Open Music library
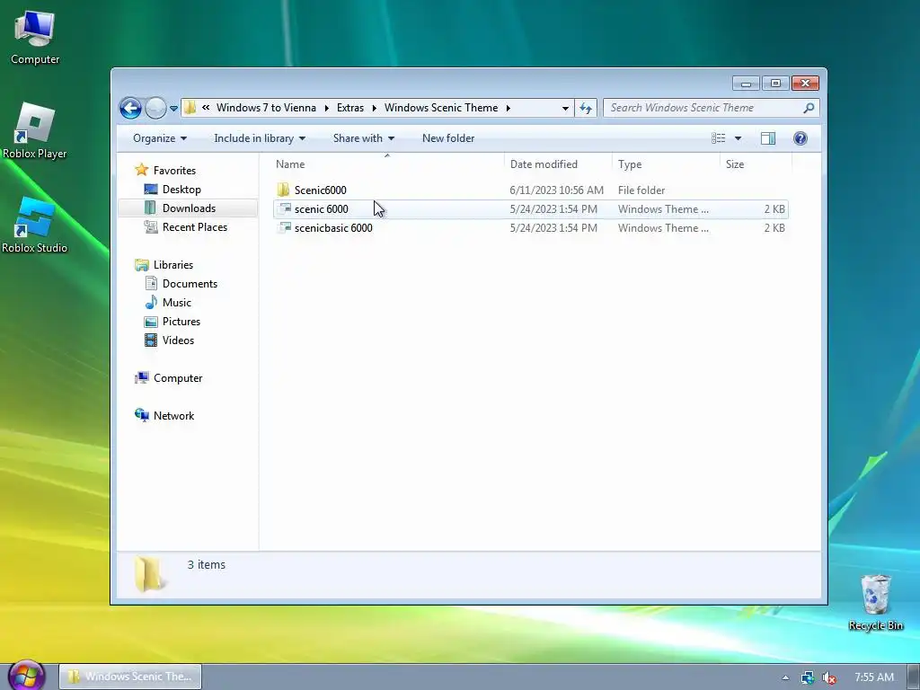Viewport: 920px width, 690px height. pos(177,303)
